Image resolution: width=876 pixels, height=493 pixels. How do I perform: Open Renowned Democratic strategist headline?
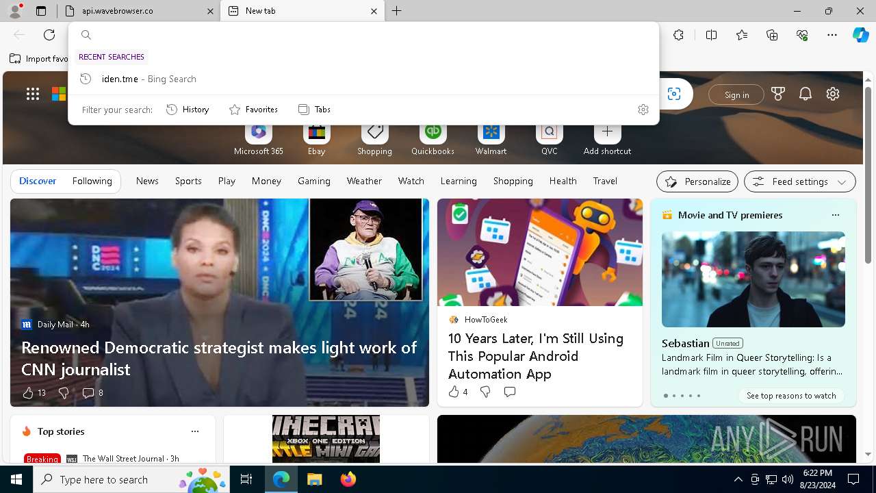219,358
